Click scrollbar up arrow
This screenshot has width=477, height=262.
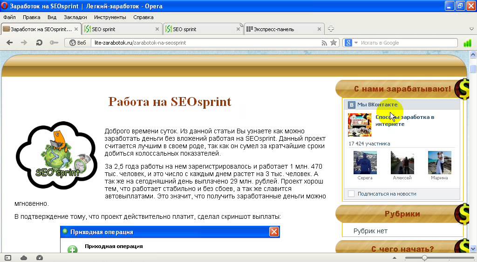(473, 55)
